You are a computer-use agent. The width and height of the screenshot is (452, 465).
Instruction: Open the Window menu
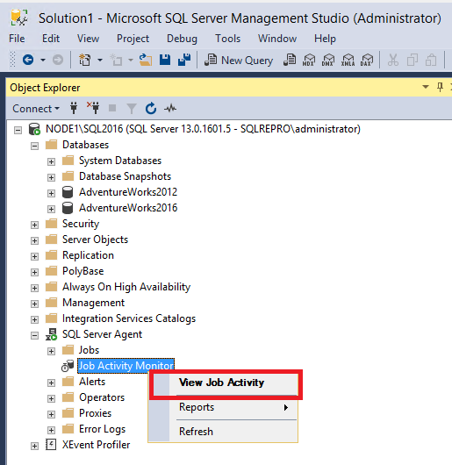(277, 39)
